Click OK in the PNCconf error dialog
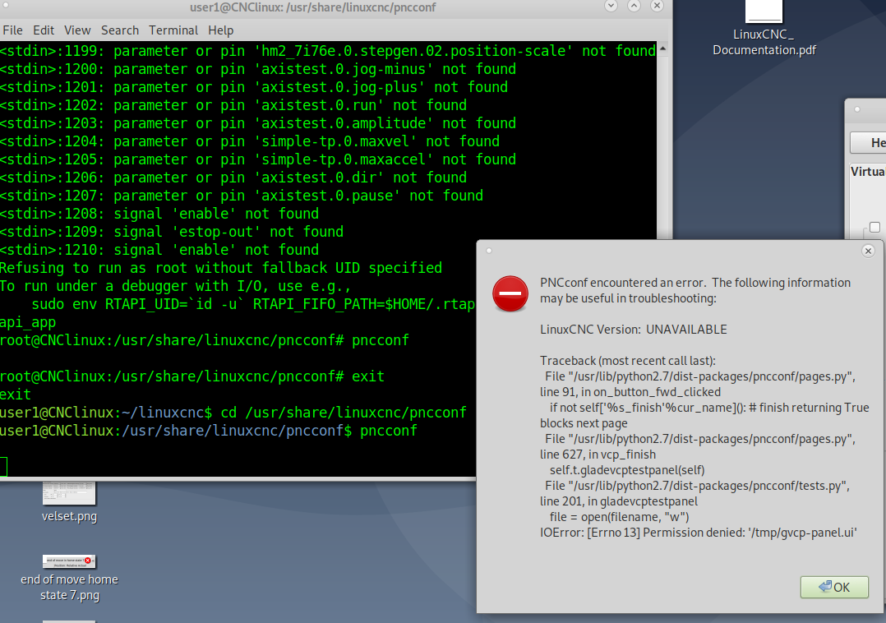The width and height of the screenshot is (886, 623). pyautogui.click(x=834, y=588)
